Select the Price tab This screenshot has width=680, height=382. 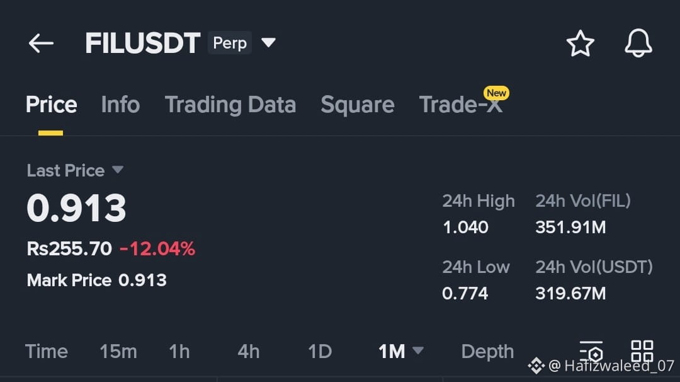coord(51,105)
